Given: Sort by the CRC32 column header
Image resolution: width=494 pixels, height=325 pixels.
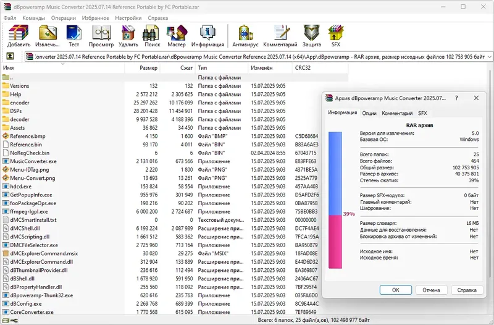Looking at the screenshot, I should click(x=320, y=68).
